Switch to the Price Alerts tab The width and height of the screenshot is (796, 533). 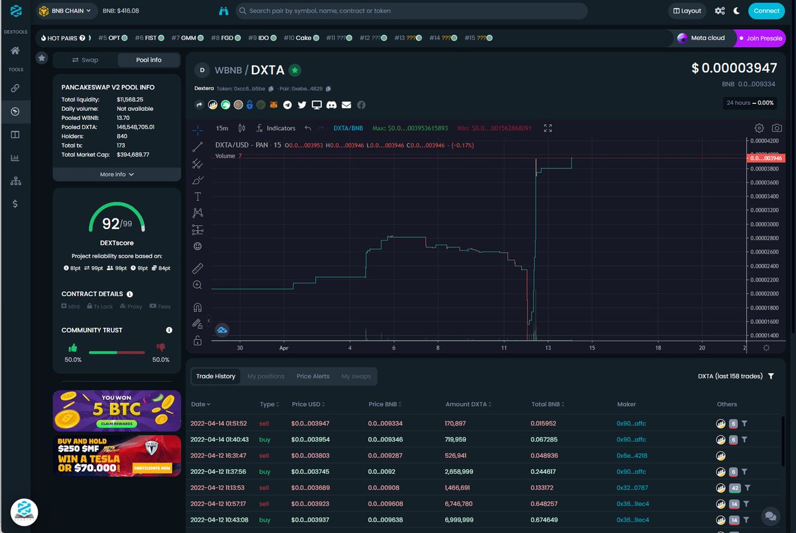pyautogui.click(x=312, y=376)
